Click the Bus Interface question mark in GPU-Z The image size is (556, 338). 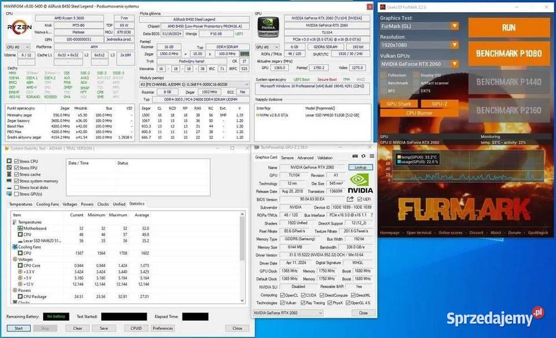[x=372, y=215]
